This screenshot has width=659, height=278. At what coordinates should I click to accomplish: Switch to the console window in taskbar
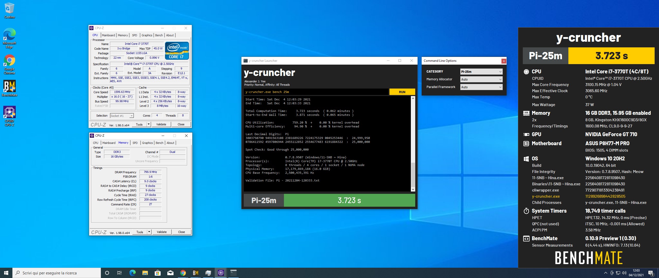point(233,273)
